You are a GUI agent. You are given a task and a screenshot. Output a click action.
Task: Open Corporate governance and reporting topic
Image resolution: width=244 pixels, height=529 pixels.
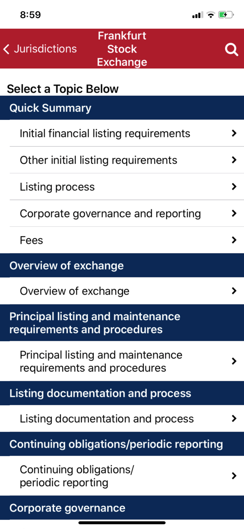click(x=127, y=213)
